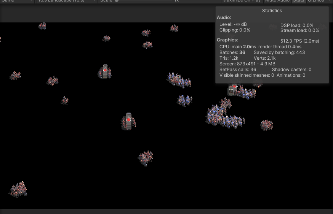This screenshot has width=333, height=214.
Task: Select the red squad in the bottom-left corner
Action: click(19, 189)
